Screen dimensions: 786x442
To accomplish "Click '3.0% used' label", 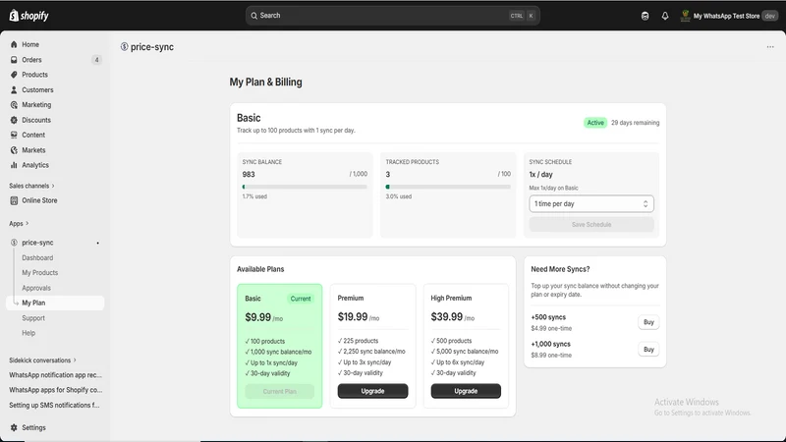I will (399, 196).
